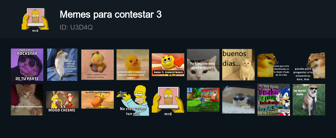Image resolution: width=336 pixels, height=138 pixels.
Task: Choose the Sonic 'no seas egoista' sticker
Action: point(274,100)
